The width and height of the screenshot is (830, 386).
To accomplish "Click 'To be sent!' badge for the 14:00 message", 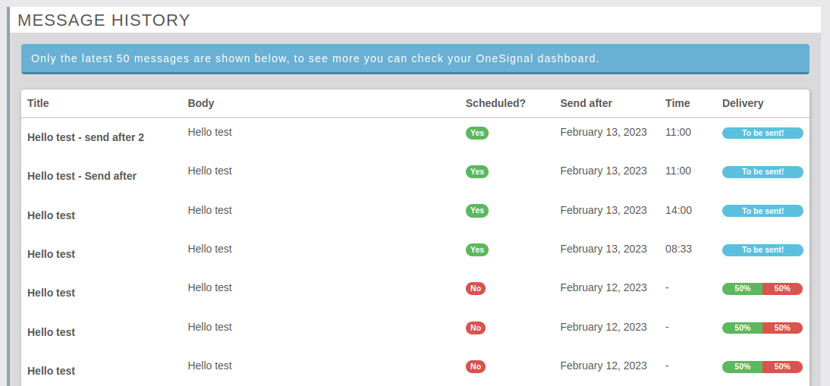I will pyautogui.click(x=762, y=211).
